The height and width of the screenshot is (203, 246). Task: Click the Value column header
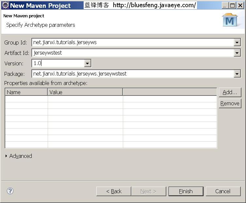point(85,92)
